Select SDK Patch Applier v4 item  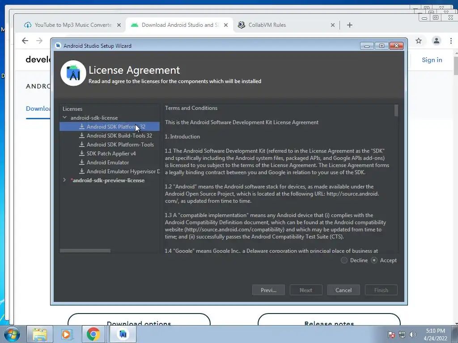pyautogui.click(x=110, y=154)
